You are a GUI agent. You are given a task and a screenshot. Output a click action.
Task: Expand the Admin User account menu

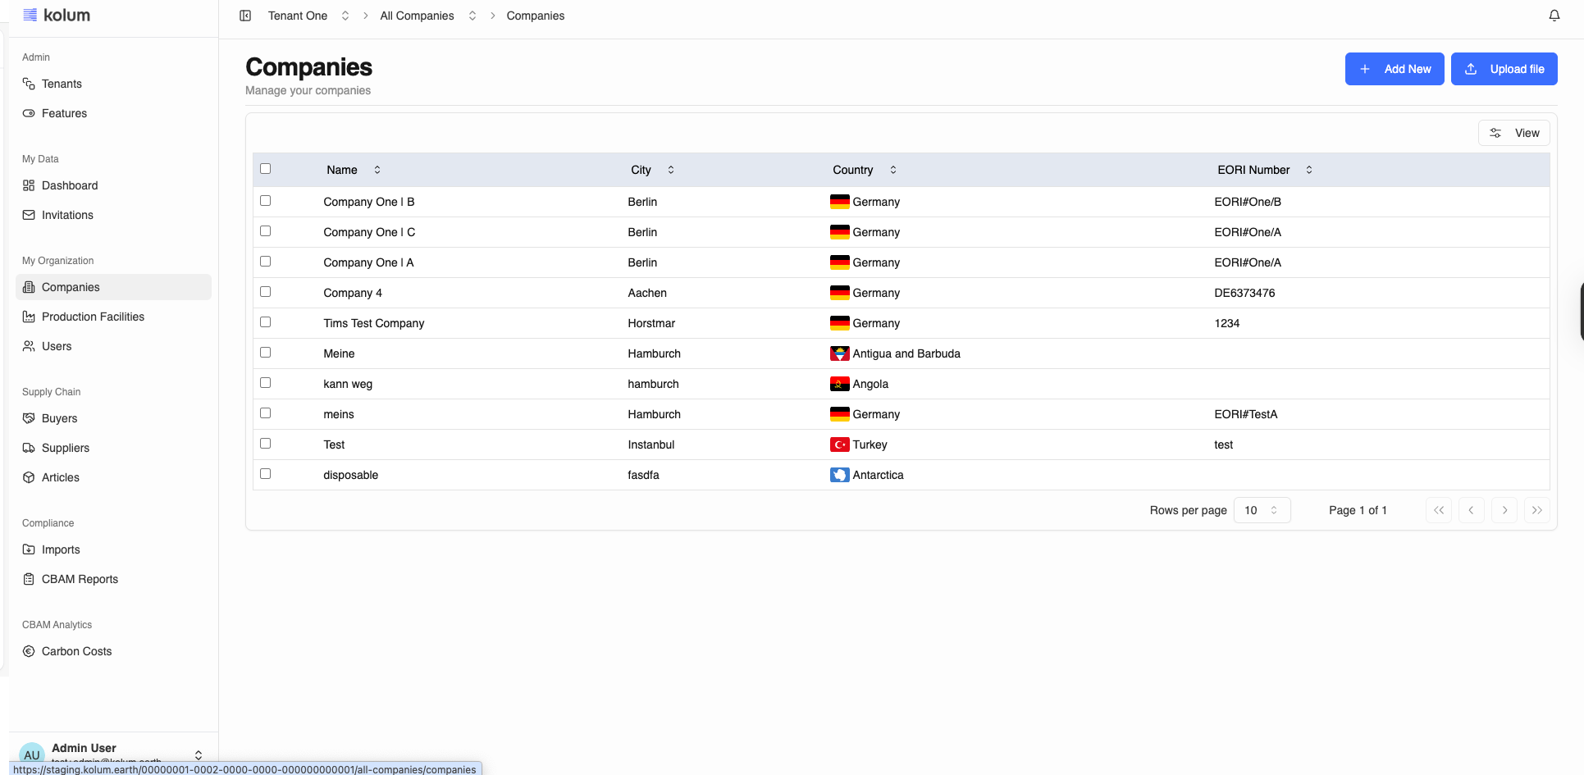(198, 754)
